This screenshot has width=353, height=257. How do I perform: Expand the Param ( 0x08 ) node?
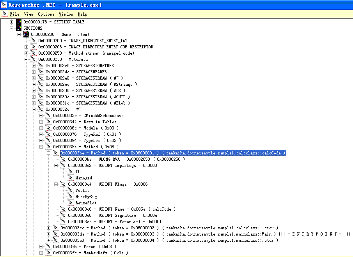[x=41, y=246]
